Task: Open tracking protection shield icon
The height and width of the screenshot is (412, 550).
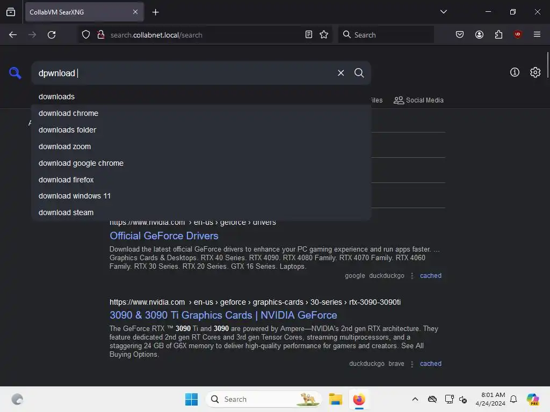Action: click(86, 35)
